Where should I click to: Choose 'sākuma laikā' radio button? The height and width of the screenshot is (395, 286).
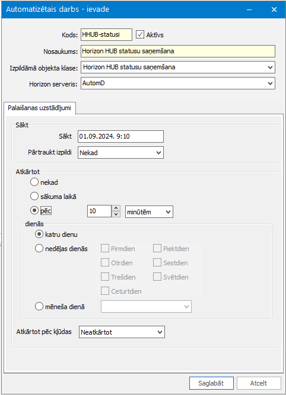[34, 196]
